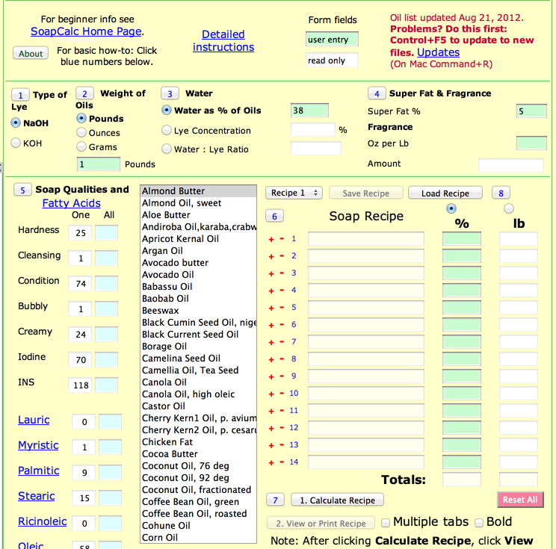Viewport: 556px width, 549px height.
Task: Click the % field for recipe row 1
Action: coord(462,239)
